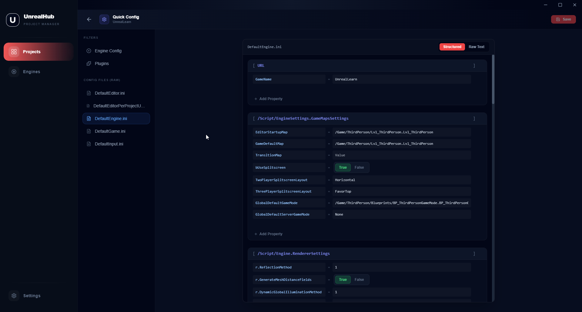Click the config panel vertical scrollbar
This screenshot has width=582, height=312.
493,80
